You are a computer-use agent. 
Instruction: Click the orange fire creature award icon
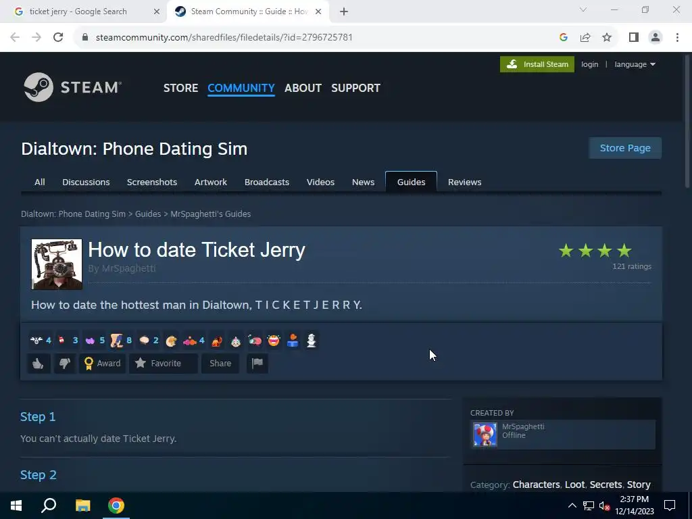[217, 341]
